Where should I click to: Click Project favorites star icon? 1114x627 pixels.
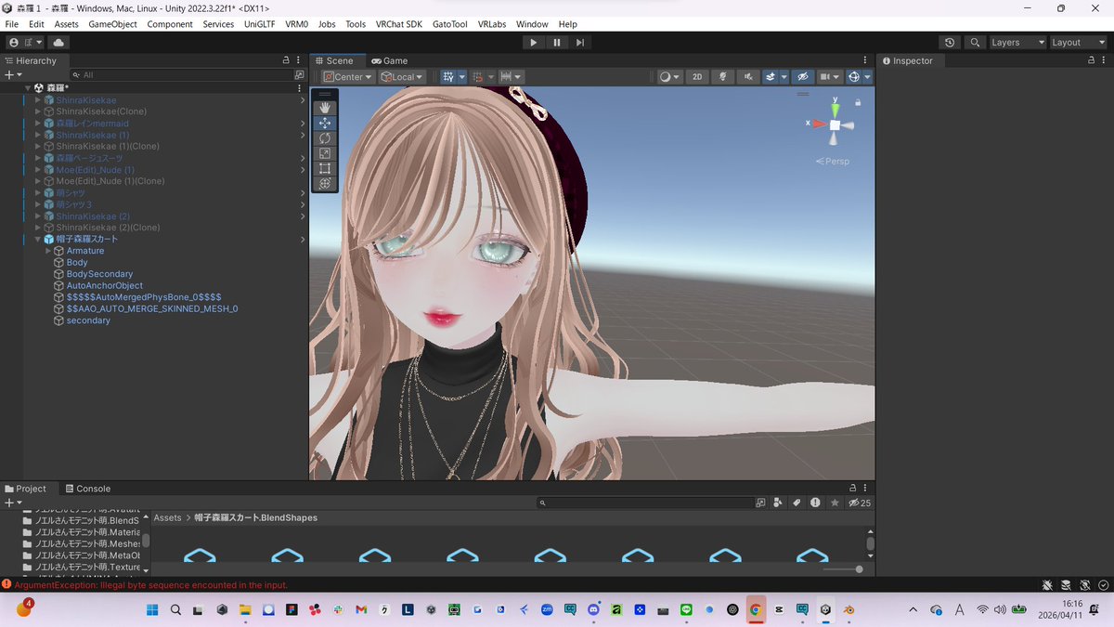coord(835,503)
